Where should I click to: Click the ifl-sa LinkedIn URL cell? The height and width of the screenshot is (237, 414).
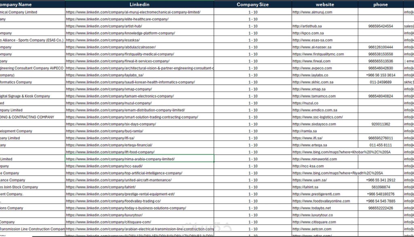click(x=139, y=138)
